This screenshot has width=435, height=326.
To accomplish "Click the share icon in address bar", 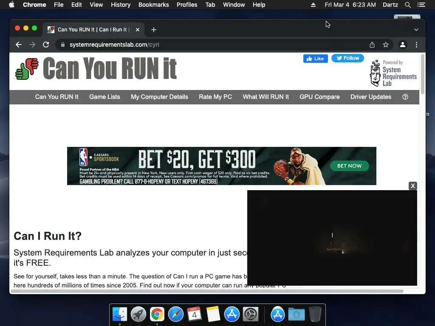I will (372, 45).
